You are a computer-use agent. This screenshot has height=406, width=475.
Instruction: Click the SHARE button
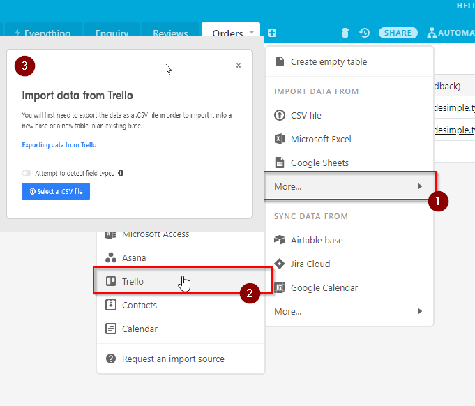point(398,33)
